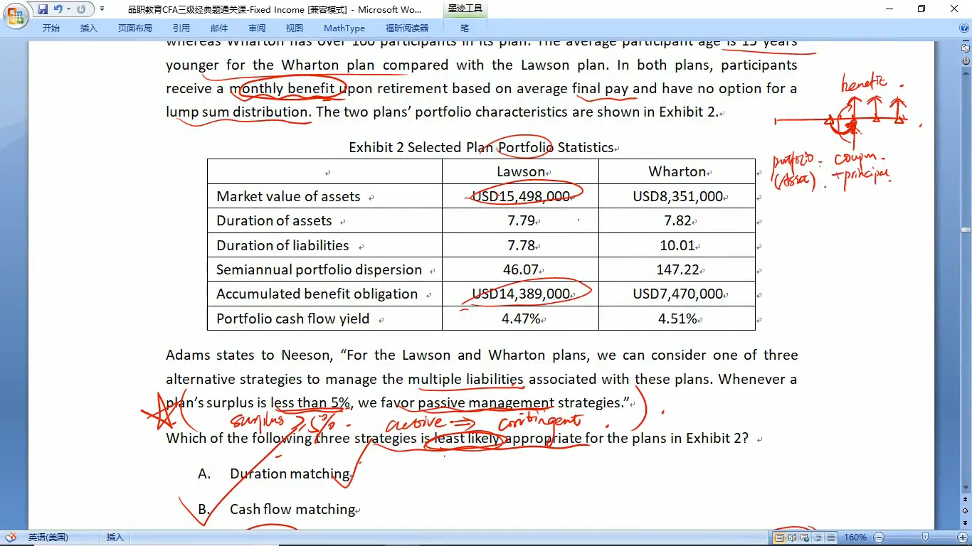The height and width of the screenshot is (546, 972).
Task: Open the 邮件 ribbon tab
Action: click(x=219, y=28)
